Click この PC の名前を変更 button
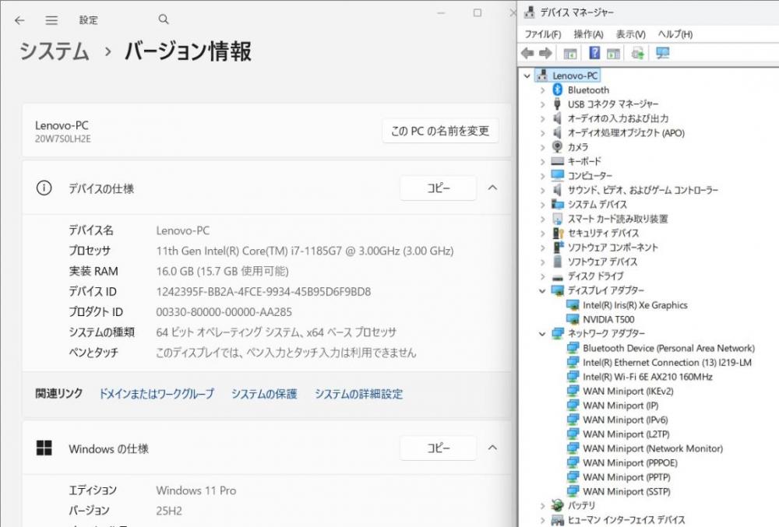The image size is (779, 527). point(440,131)
